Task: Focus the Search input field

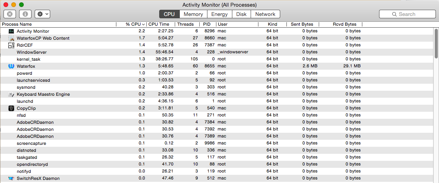Action: [x=407, y=14]
